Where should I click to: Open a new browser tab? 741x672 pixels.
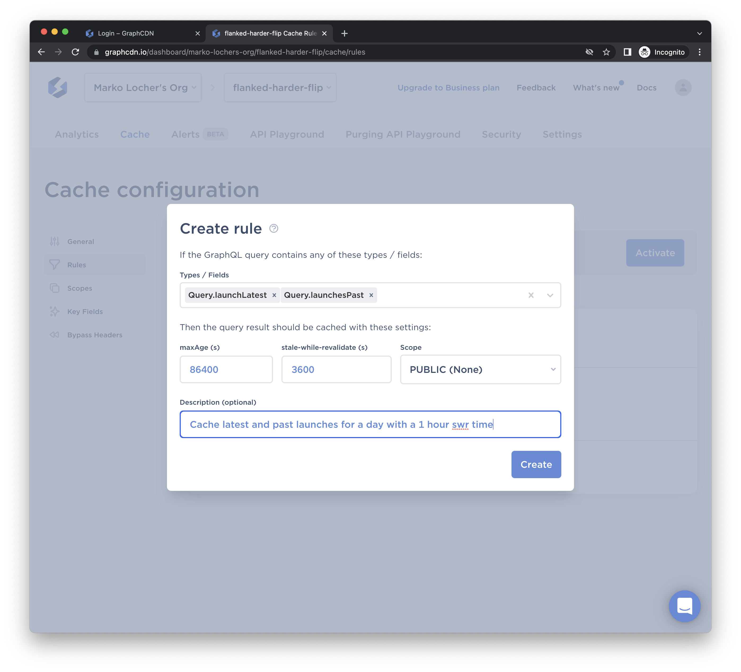[344, 33]
